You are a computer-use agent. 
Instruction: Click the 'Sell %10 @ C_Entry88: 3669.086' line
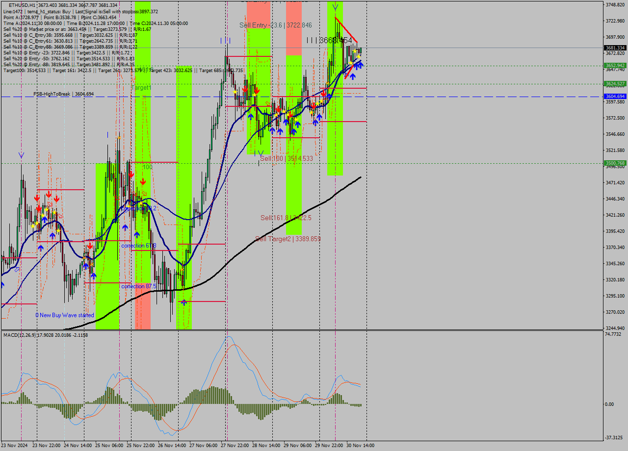tap(70, 47)
